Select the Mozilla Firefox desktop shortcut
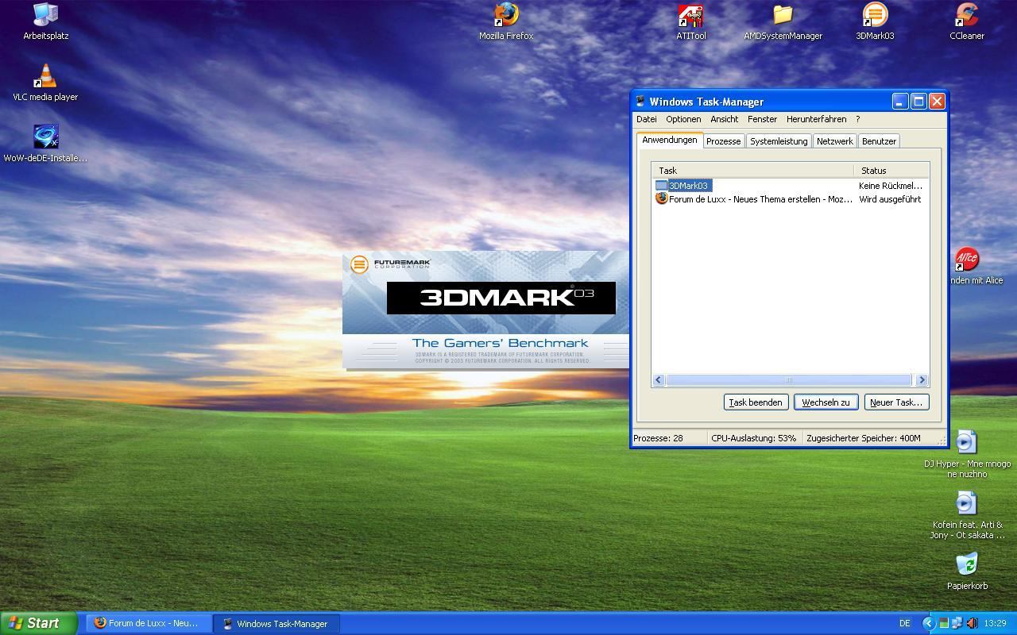 tap(506, 21)
